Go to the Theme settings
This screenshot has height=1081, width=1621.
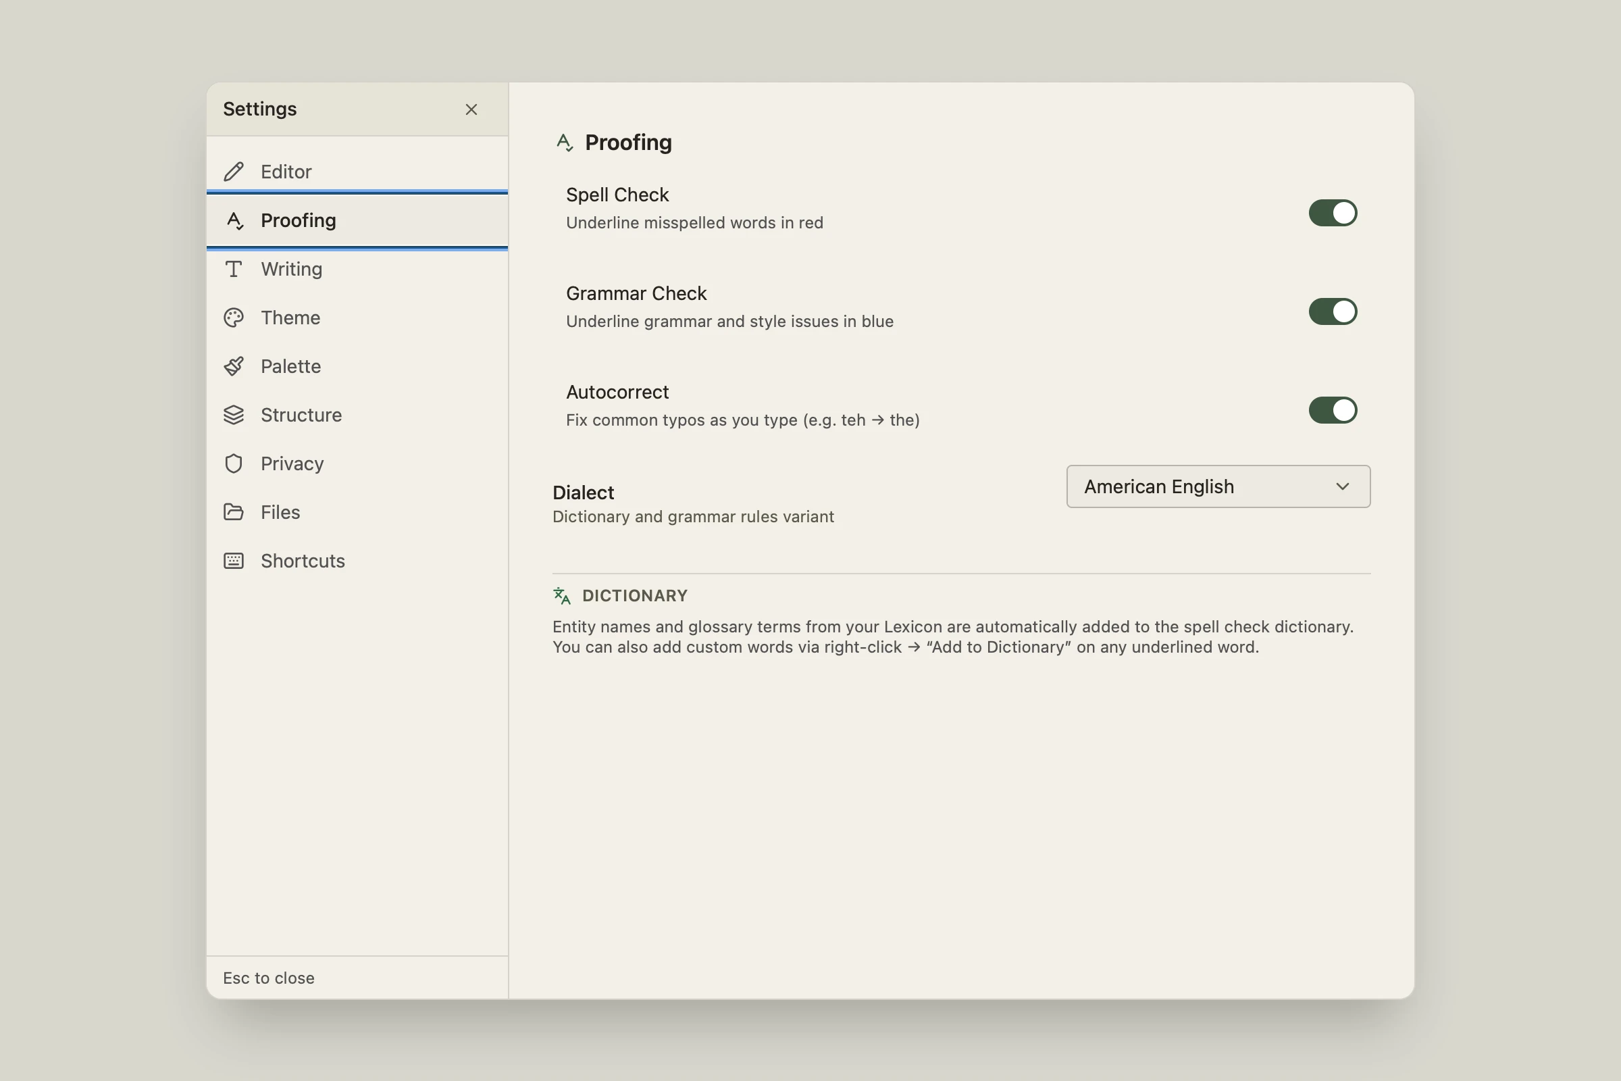(x=357, y=318)
